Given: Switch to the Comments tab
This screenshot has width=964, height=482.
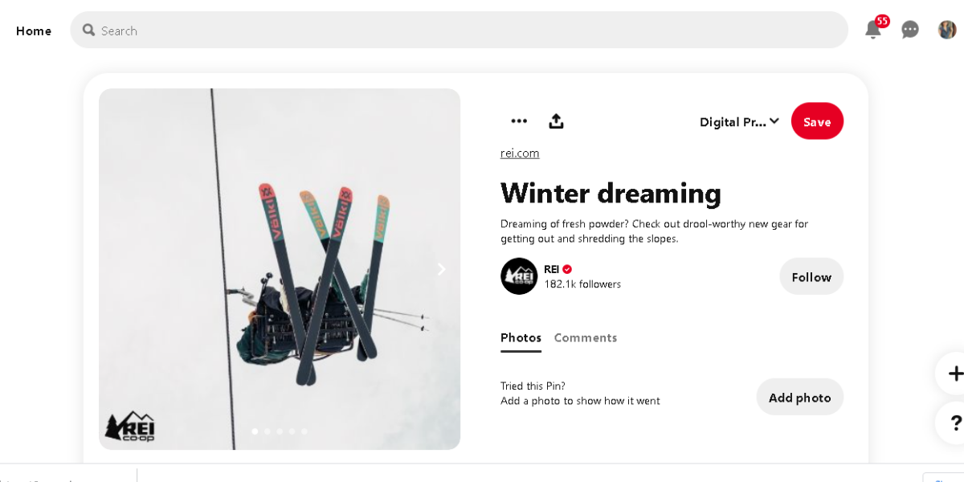Looking at the screenshot, I should click(x=586, y=337).
